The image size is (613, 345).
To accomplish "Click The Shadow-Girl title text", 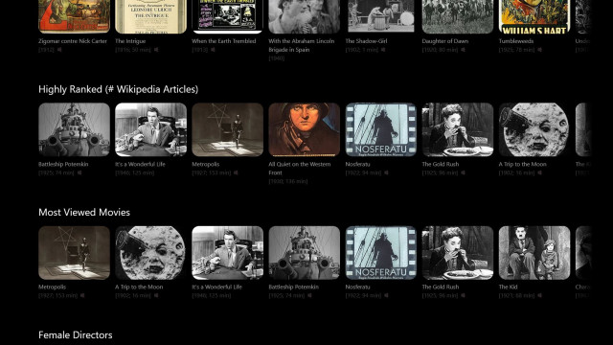I will tap(366, 41).
